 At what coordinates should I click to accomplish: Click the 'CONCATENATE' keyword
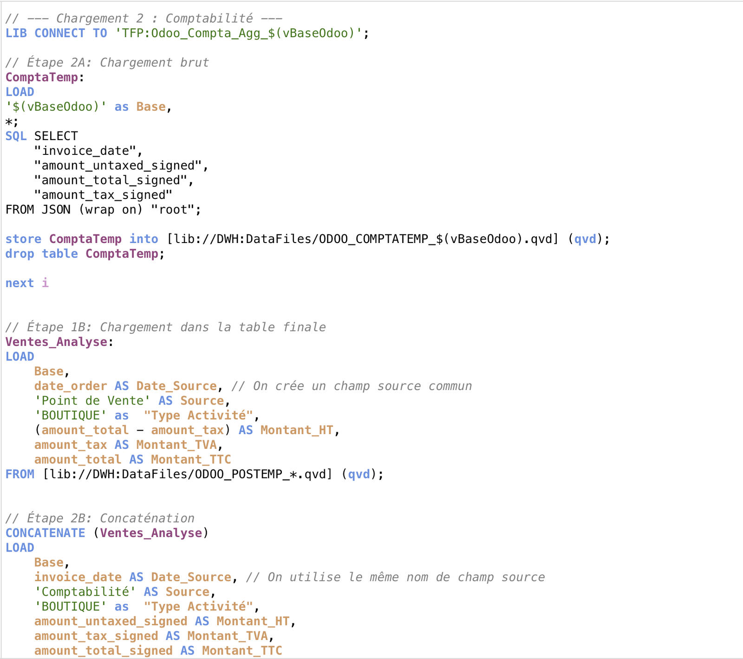46,533
